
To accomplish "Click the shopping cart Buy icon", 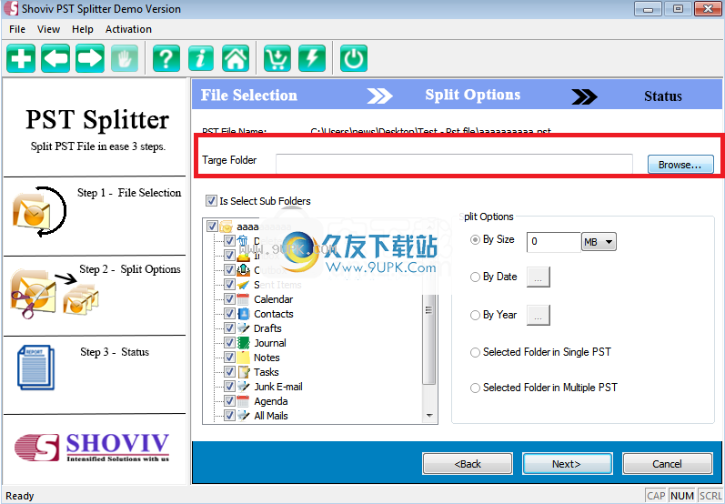I will pyautogui.click(x=277, y=58).
